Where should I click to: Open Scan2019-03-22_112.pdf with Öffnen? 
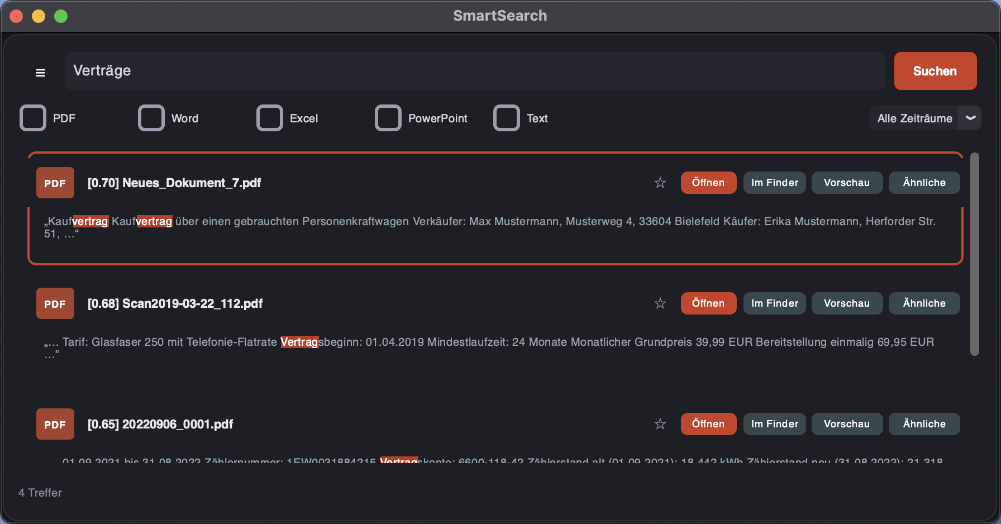tap(708, 303)
